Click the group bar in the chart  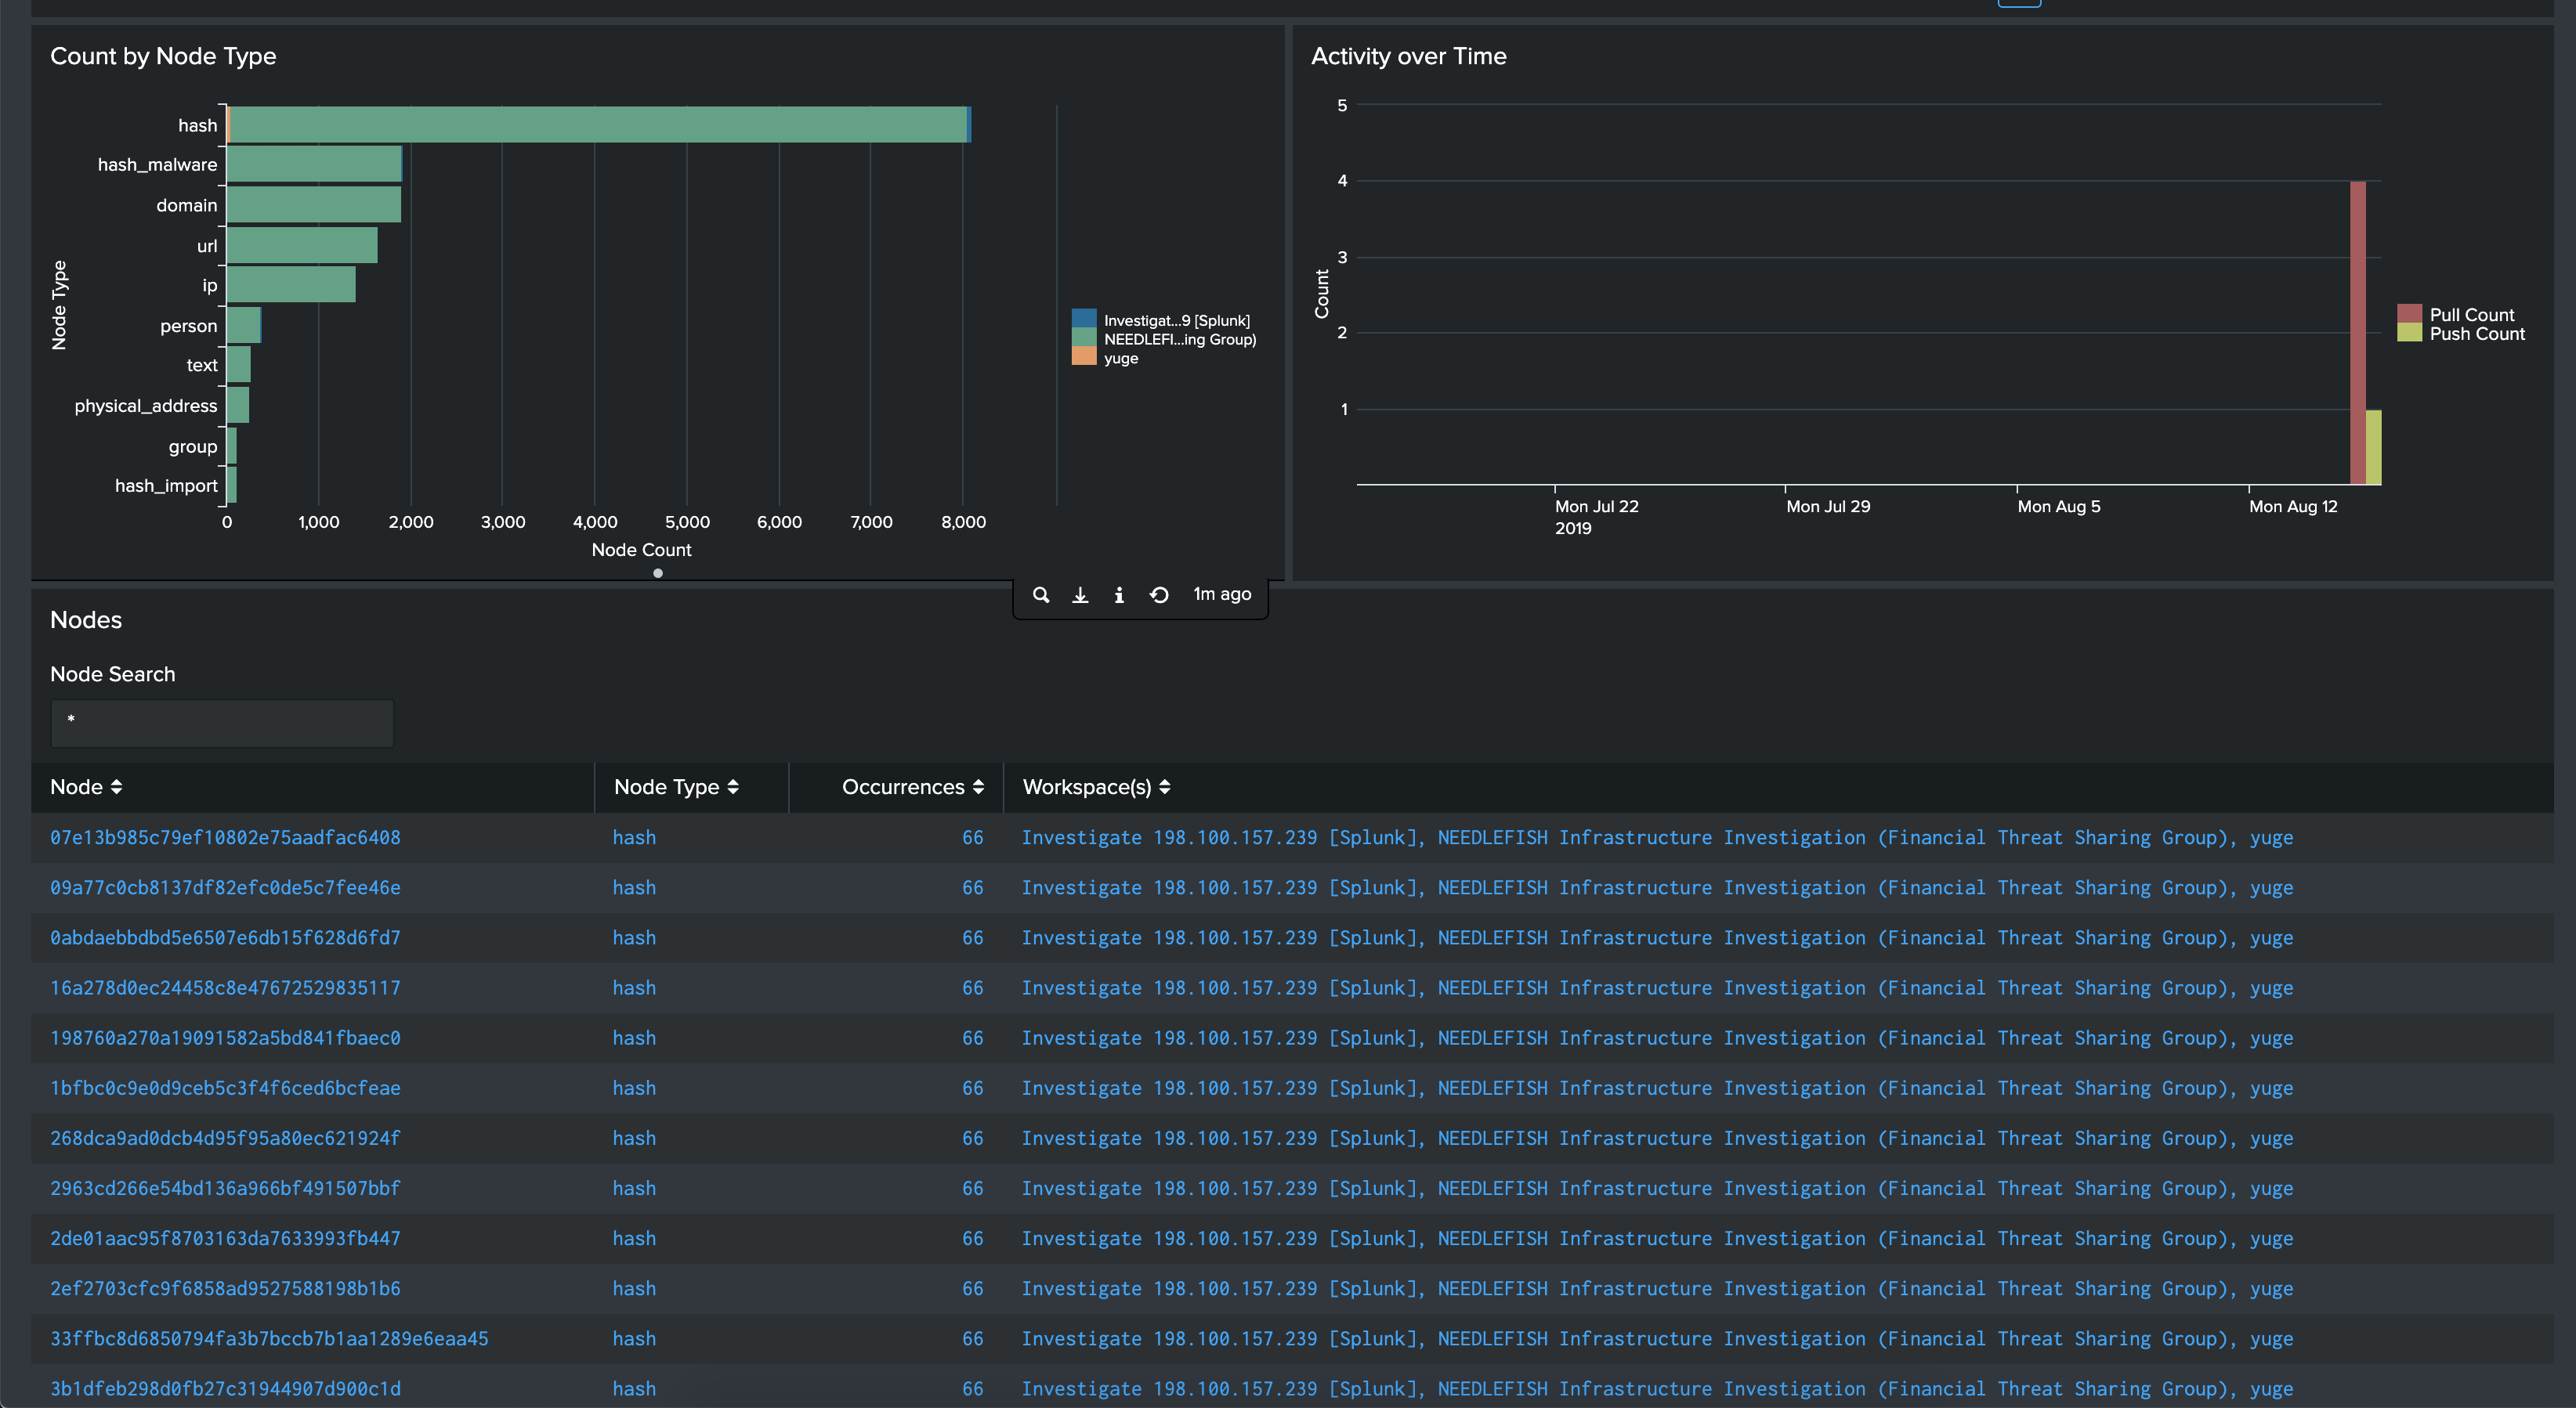click(x=232, y=446)
